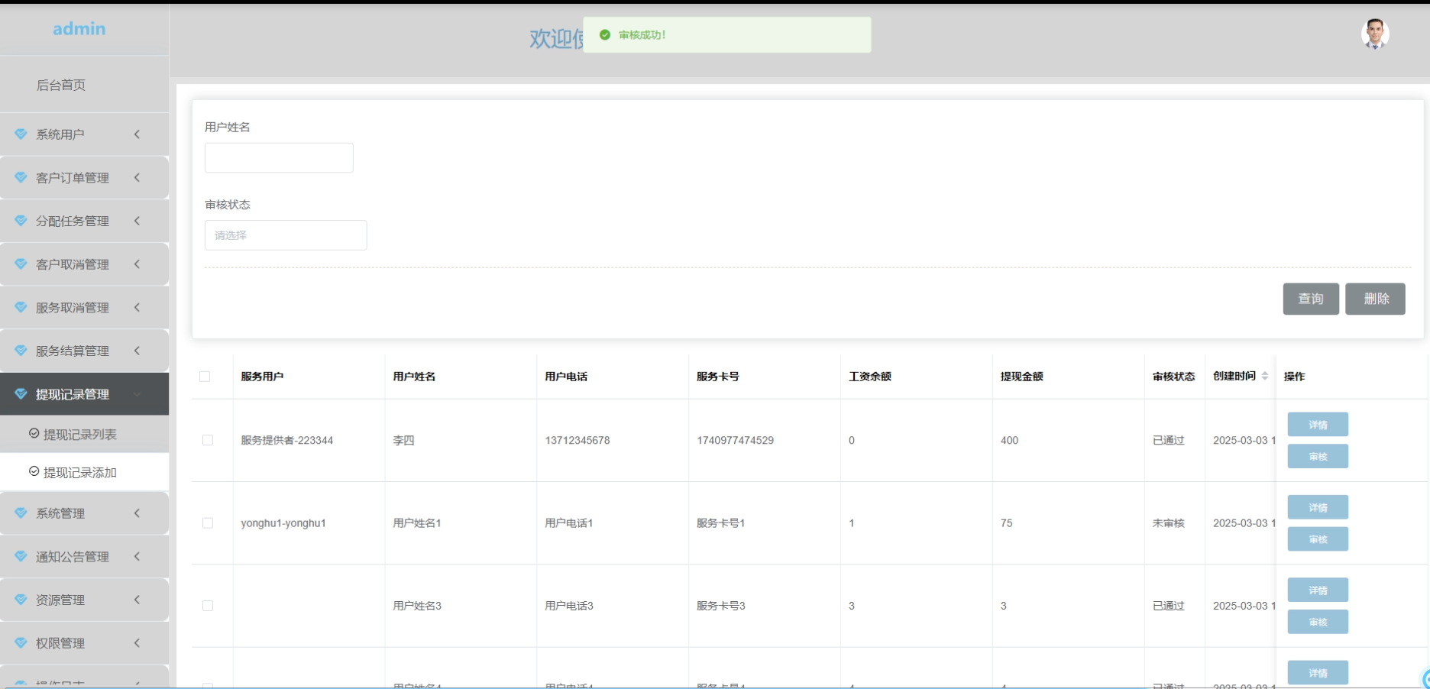Click the diamond icon beside 通知公告管理

coord(21,556)
